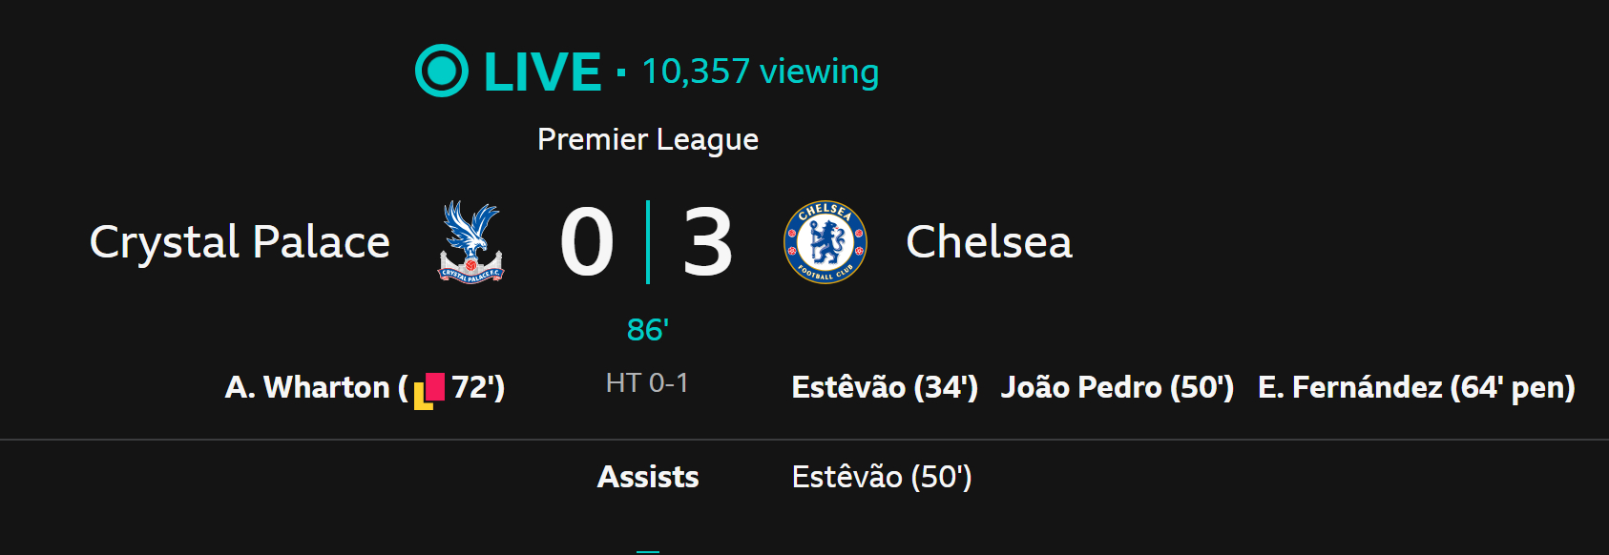This screenshot has width=1609, height=555.
Task: Select goalscorer Estêvão (34')
Action: coord(885,387)
